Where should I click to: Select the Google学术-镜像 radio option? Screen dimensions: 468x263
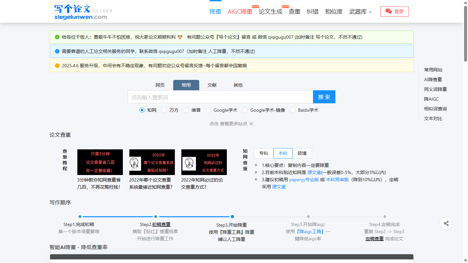[245, 110]
